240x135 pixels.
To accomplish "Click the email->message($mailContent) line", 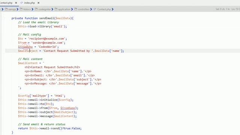I will 47,116.
